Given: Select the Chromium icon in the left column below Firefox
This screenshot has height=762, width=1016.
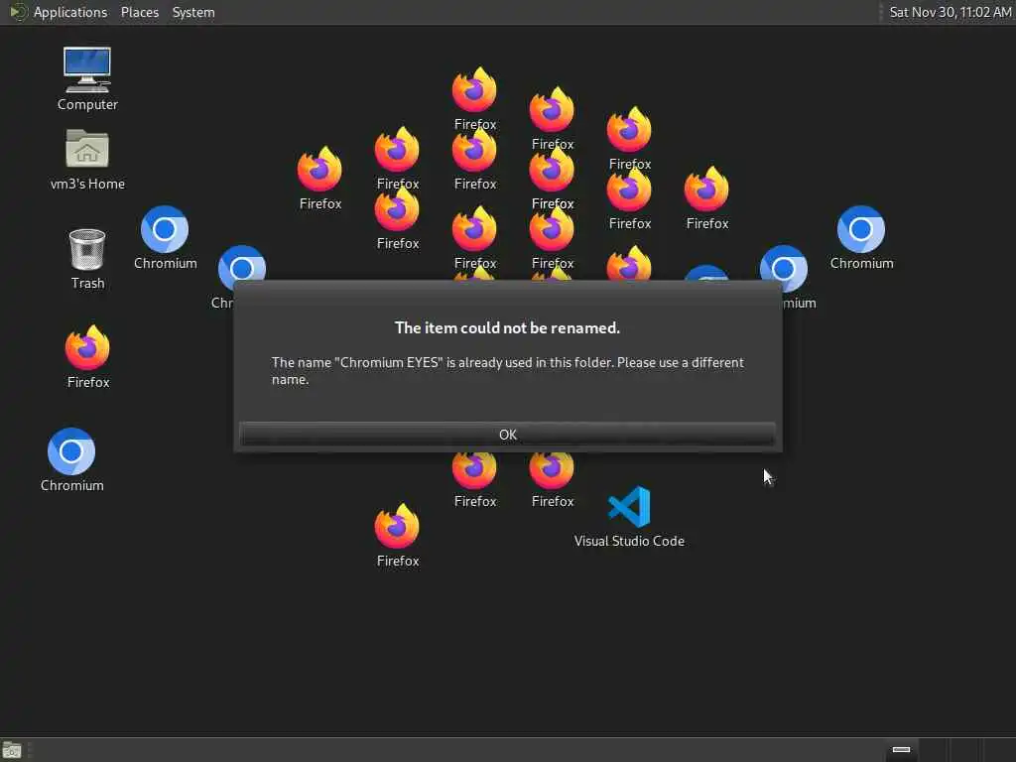Looking at the screenshot, I should click(71, 451).
